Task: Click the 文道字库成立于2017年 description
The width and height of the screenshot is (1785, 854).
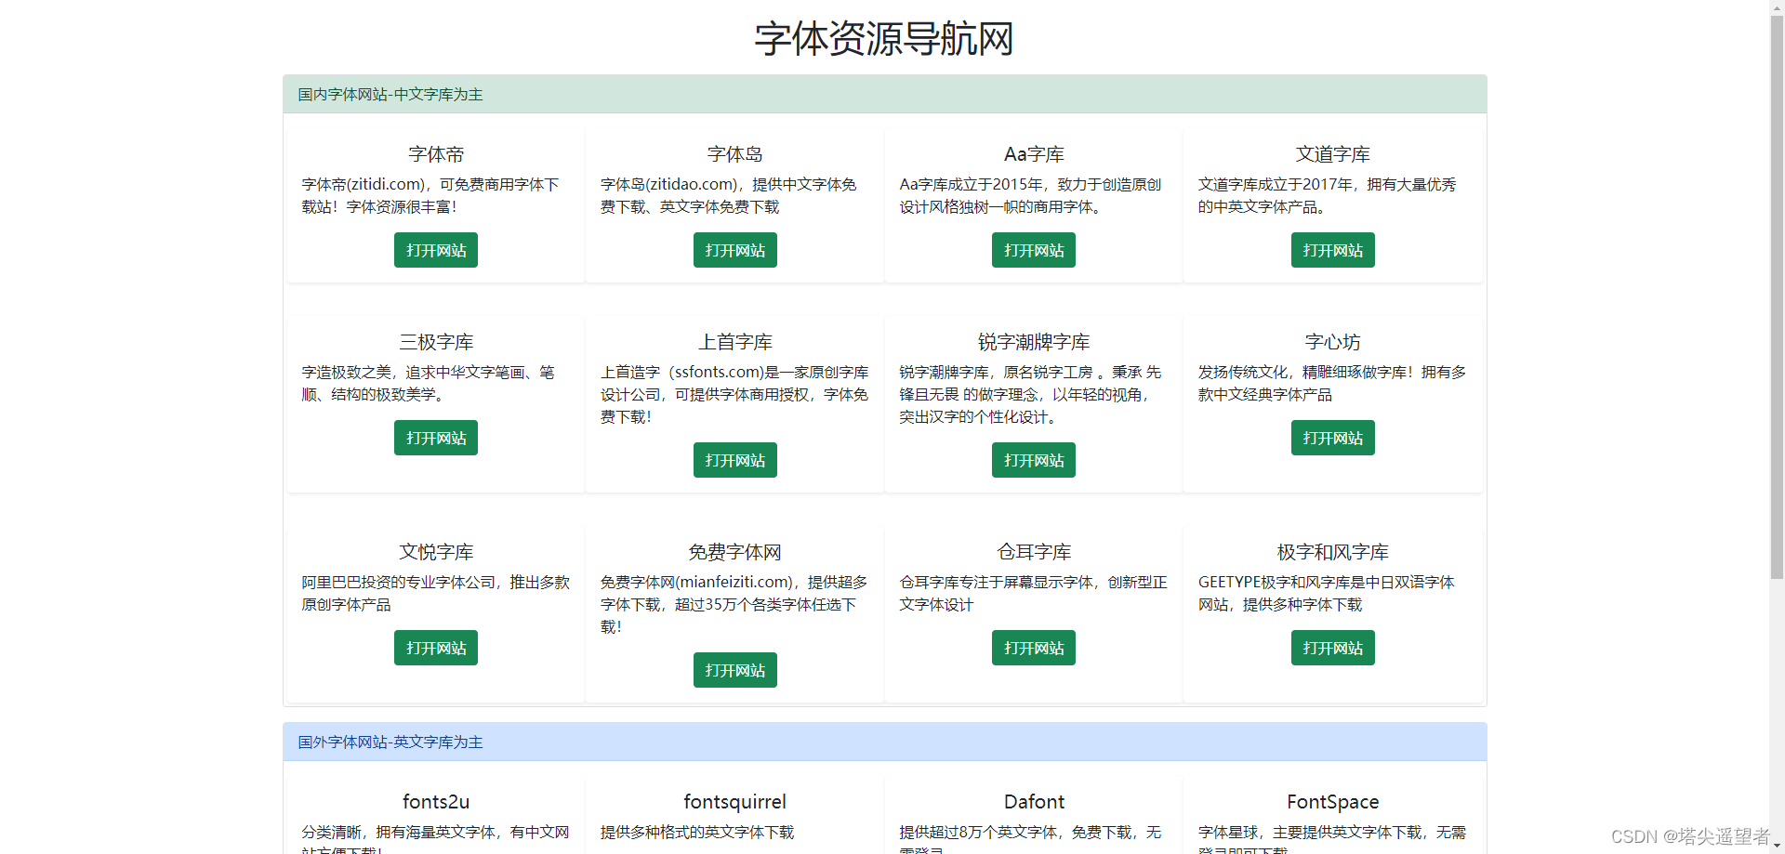Action: click(x=1328, y=195)
